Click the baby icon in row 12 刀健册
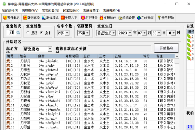 pyautogui.click(x=8, y=110)
